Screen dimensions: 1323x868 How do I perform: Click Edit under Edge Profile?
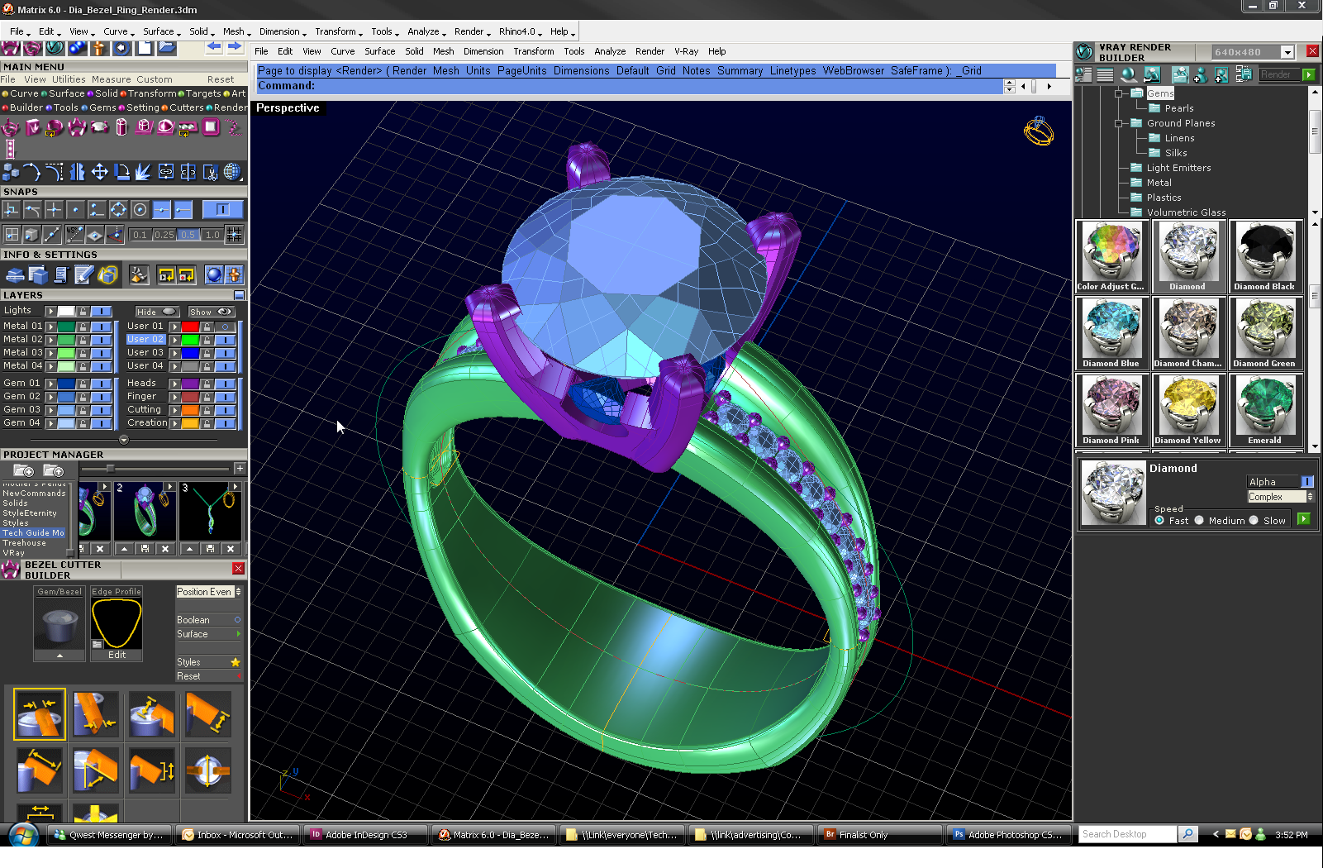pyautogui.click(x=117, y=655)
